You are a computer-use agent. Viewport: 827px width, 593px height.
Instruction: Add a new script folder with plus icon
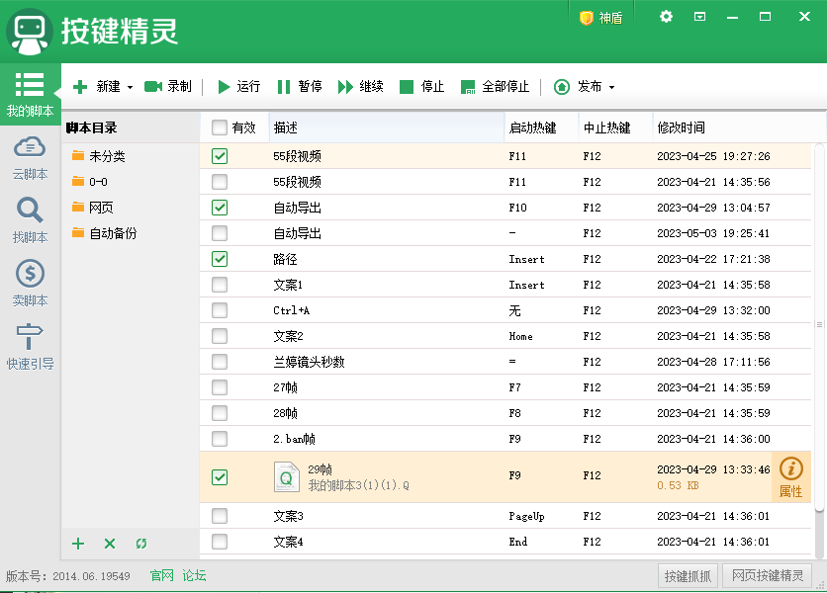coord(78,544)
